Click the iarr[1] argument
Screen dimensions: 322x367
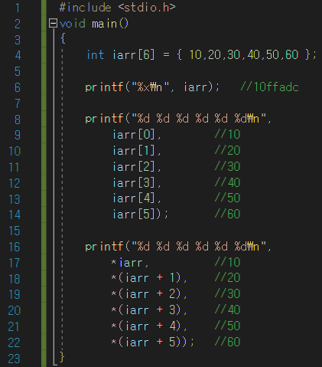[x=134, y=151]
